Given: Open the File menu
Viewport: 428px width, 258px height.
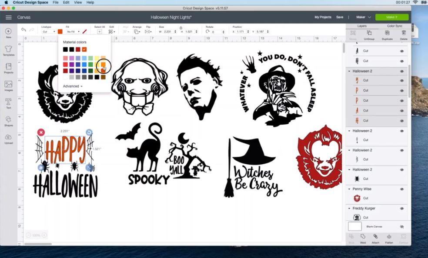Looking at the screenshot, I should [x=55, y=3].
